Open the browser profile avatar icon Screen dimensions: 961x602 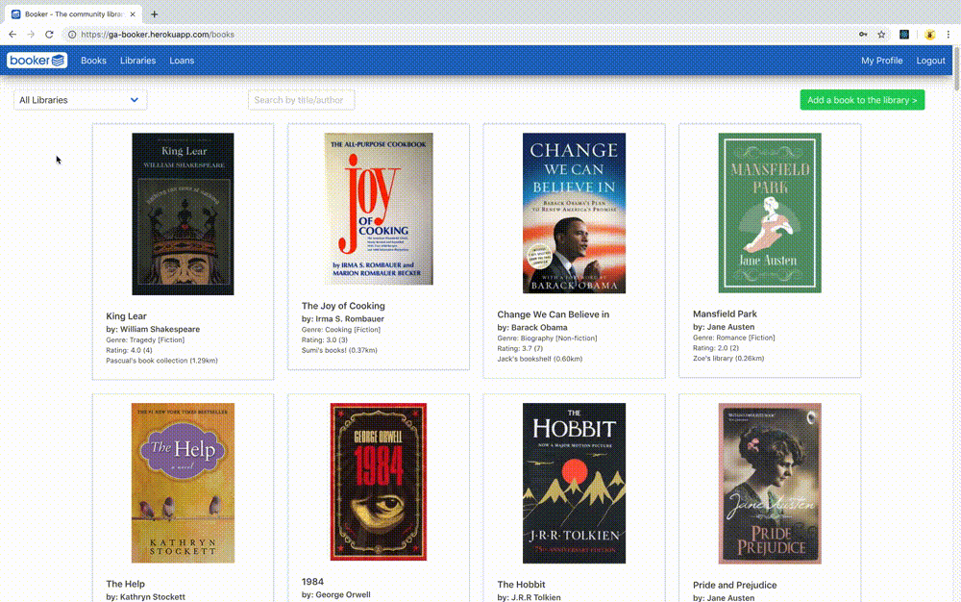[929, 35]
